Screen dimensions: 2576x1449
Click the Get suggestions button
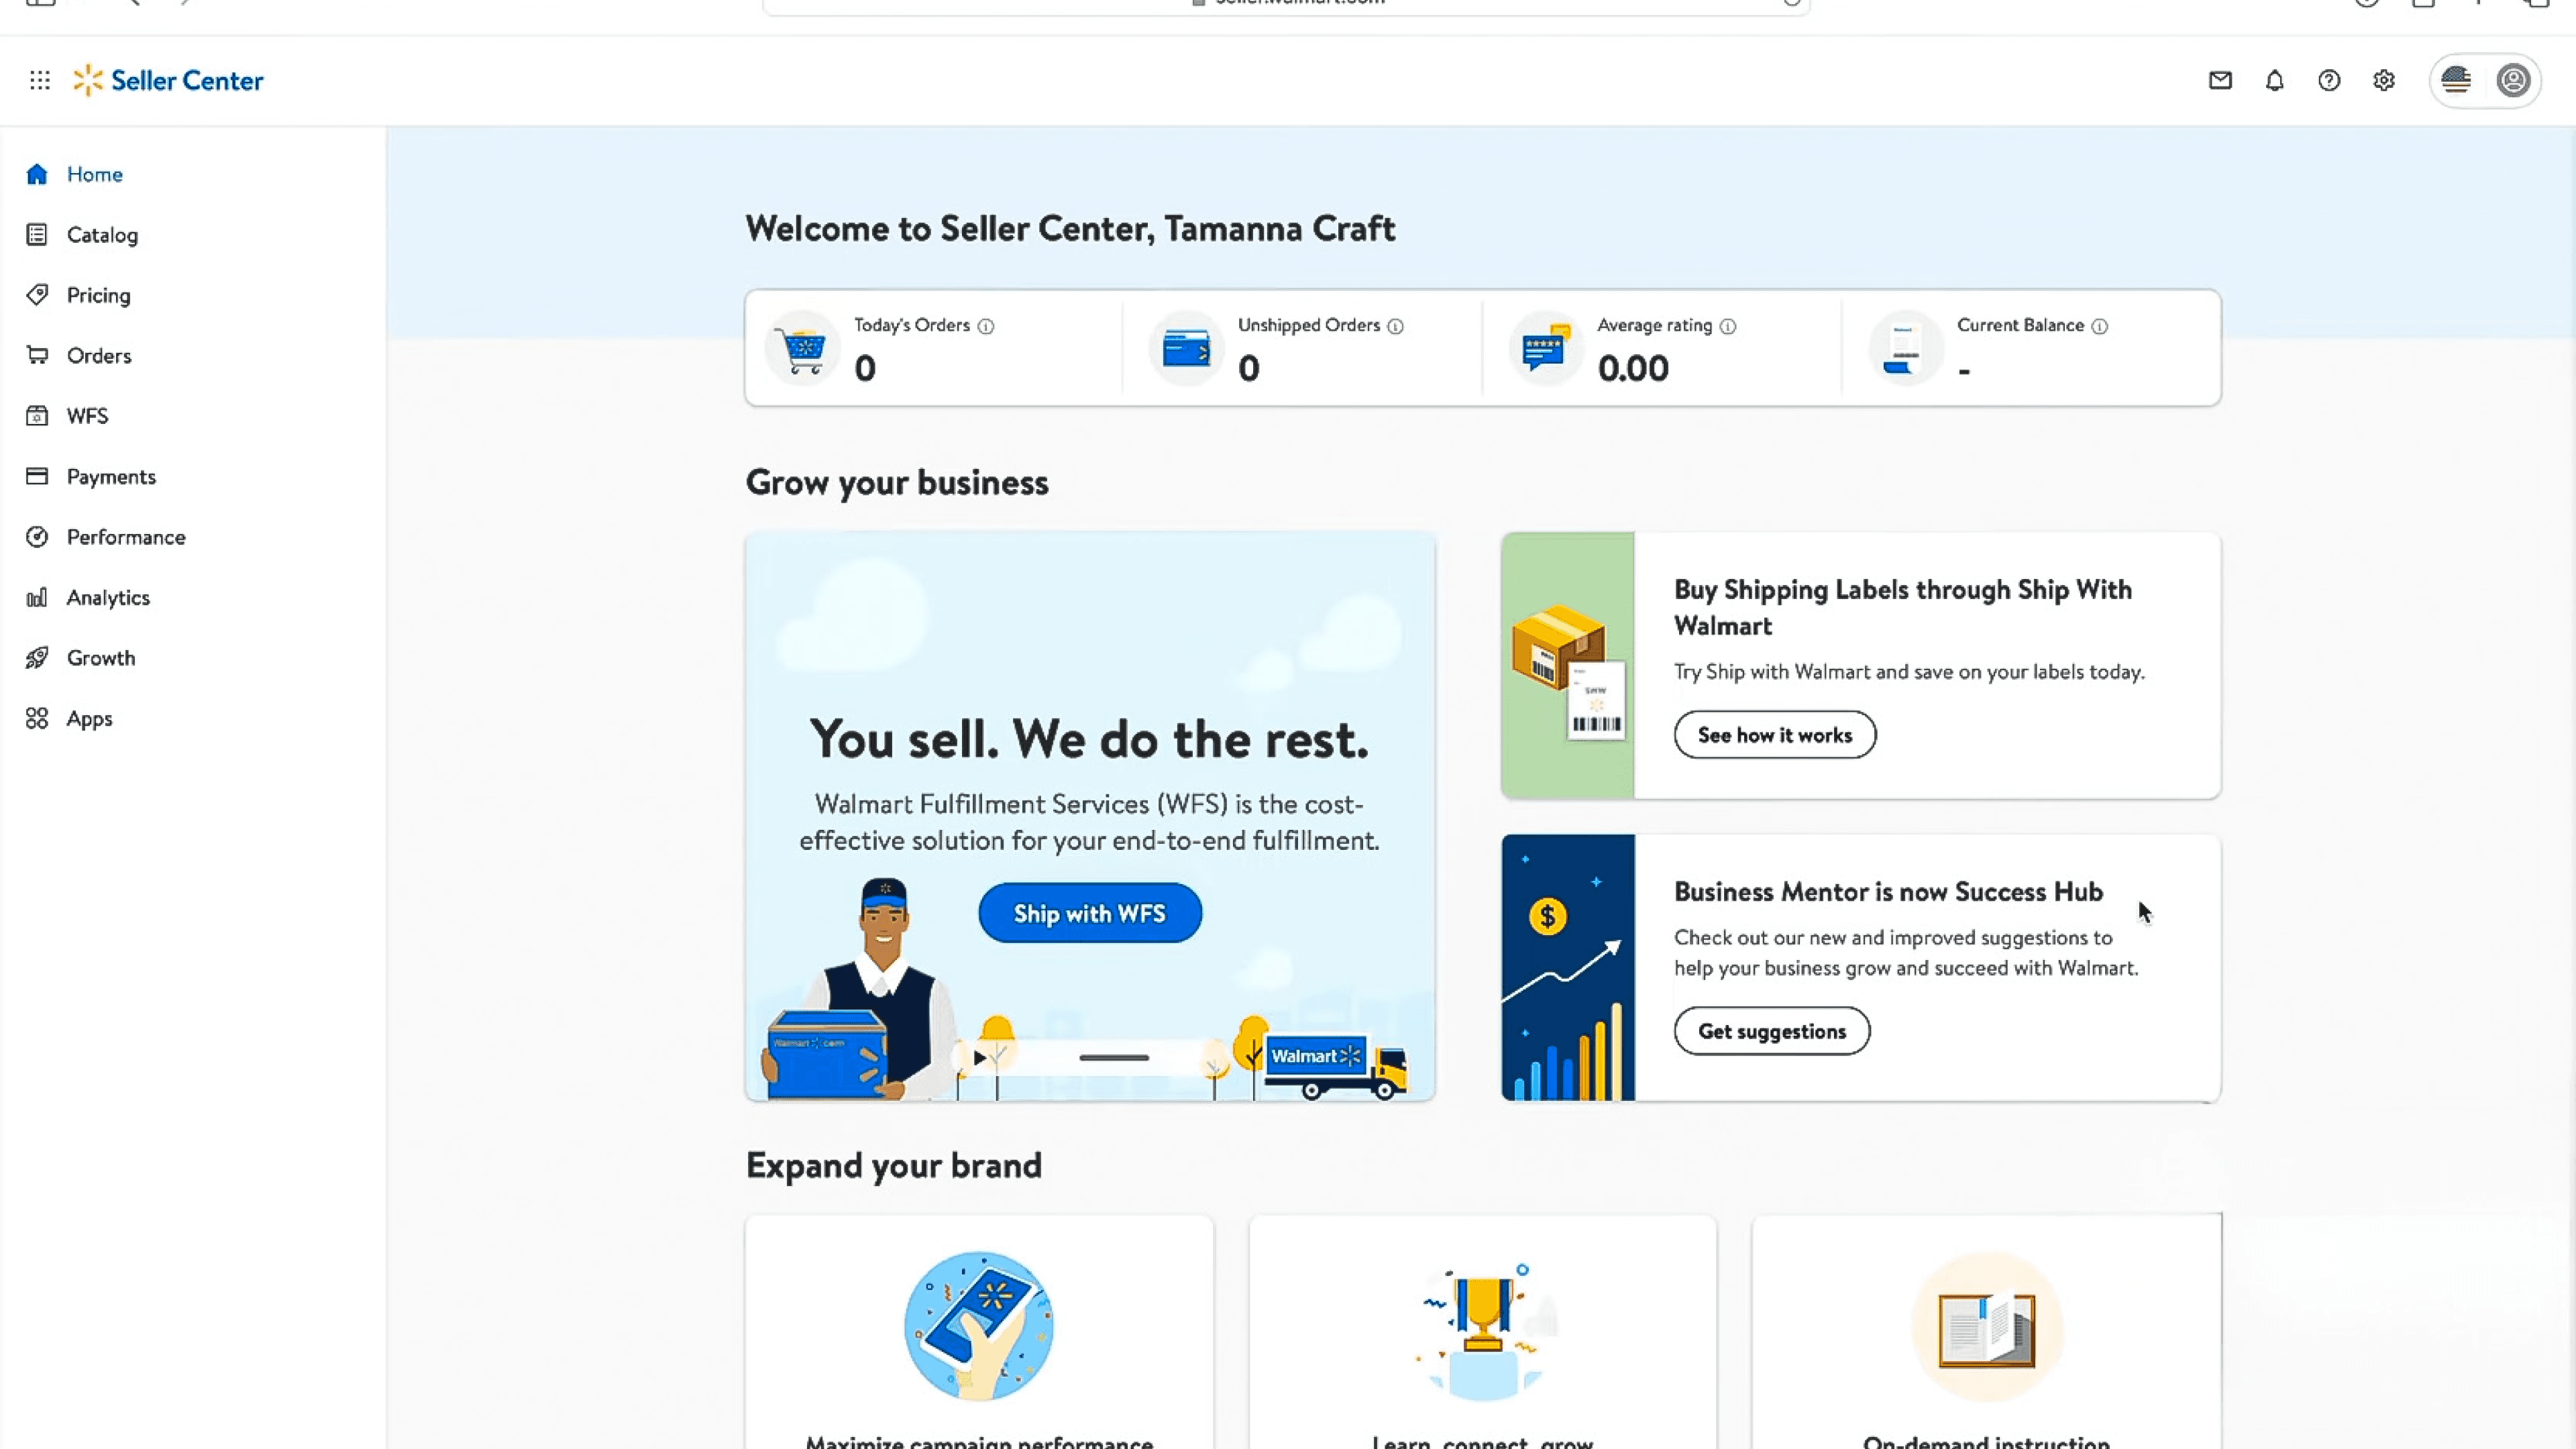1771,1031
